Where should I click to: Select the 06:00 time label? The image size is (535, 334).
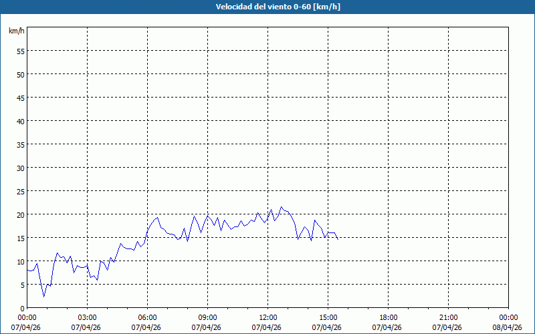[147, 317]
